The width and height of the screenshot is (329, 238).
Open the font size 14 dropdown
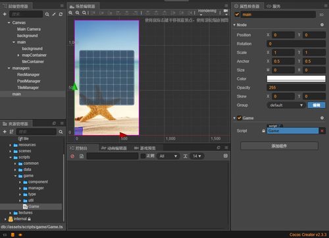[x=197, y=156]
